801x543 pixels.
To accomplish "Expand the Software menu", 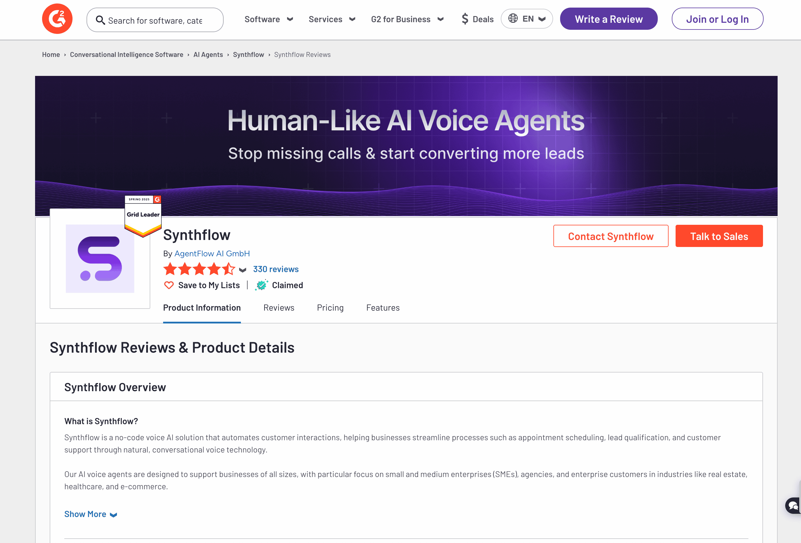I will (x=269, y=19).
